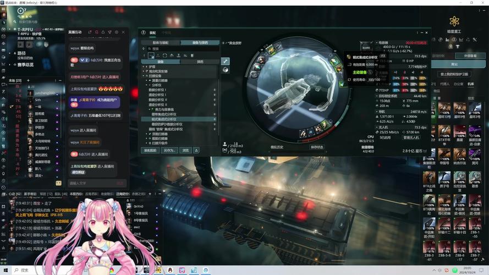This screenshot has height=275, width=489.
Task: Collapse the 分析仪 analyzer group
Action: pos(146,85)
